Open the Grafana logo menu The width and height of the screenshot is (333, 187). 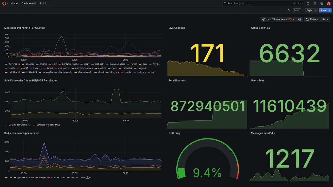4,3
